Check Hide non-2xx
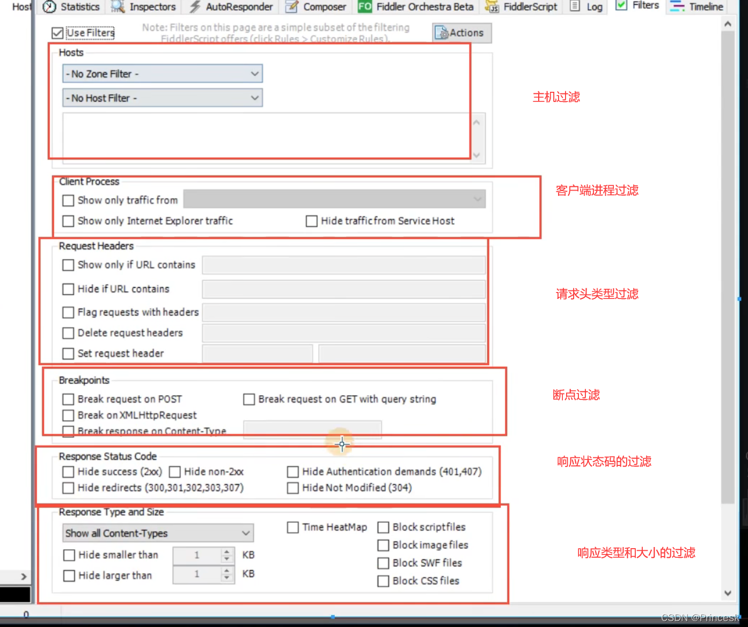 [175, 472]
